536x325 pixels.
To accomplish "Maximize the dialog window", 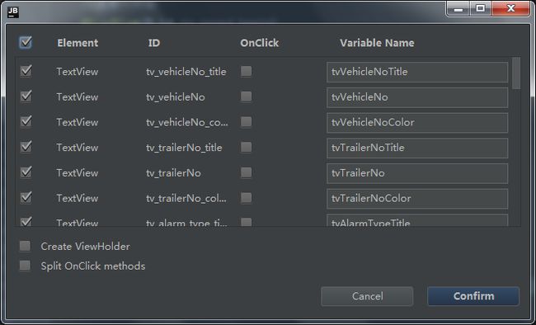I will (480, 8).
